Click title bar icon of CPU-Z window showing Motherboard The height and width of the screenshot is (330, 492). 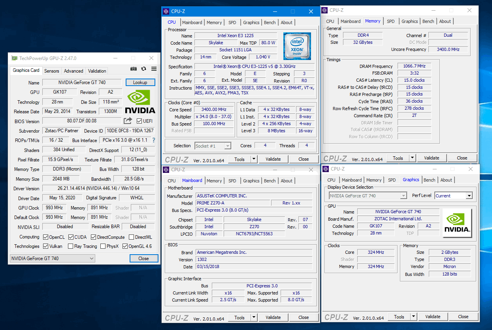pos(166,170)
